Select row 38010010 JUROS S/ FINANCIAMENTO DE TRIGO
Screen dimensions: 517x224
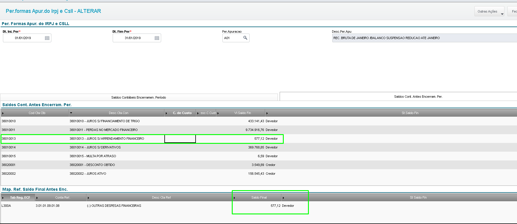259,121
